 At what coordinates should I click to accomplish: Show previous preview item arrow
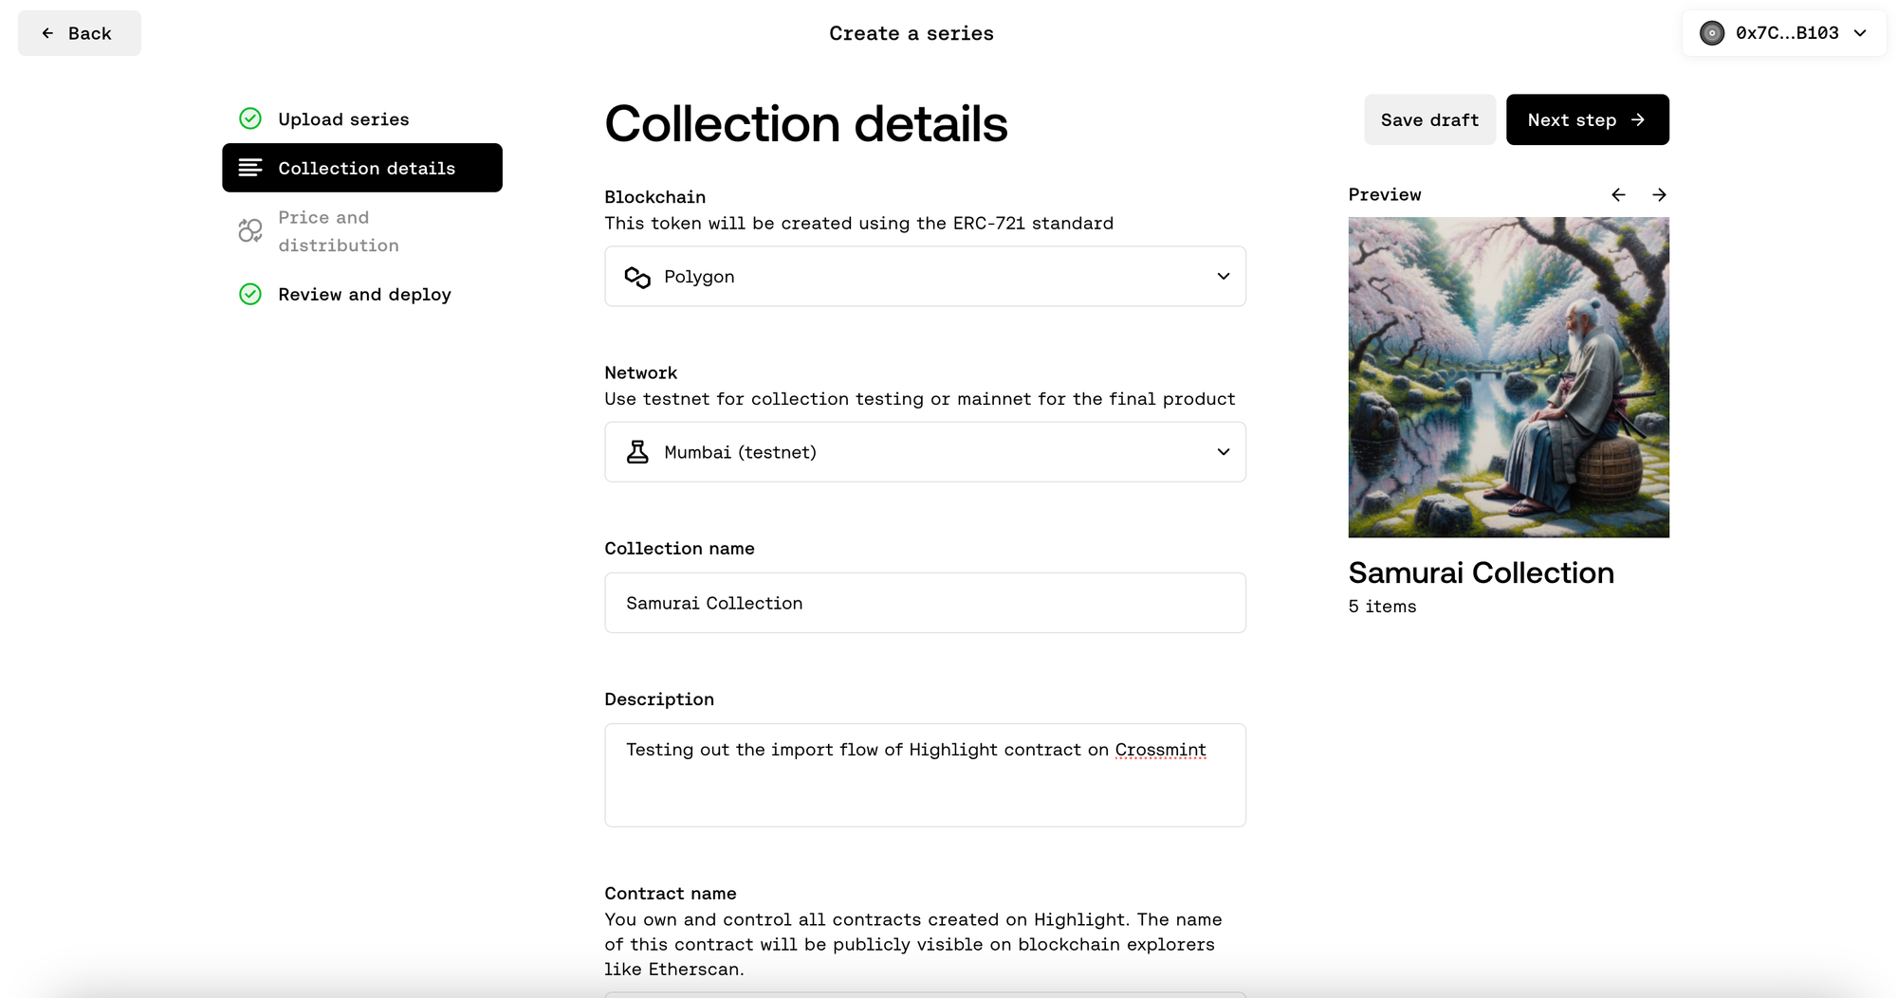pos(1618,194)
